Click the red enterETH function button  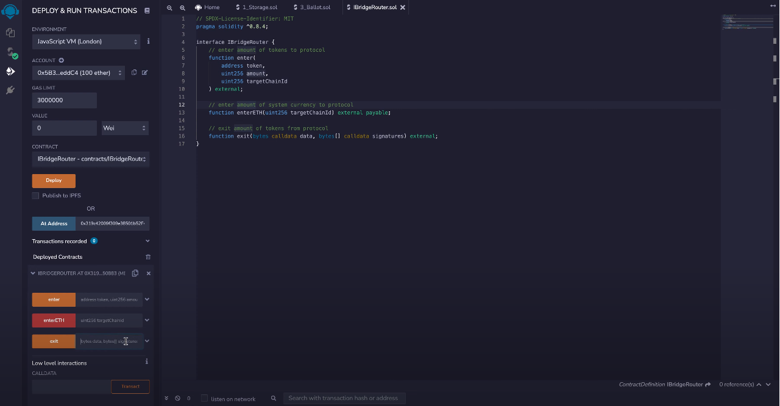click(54, 320)
